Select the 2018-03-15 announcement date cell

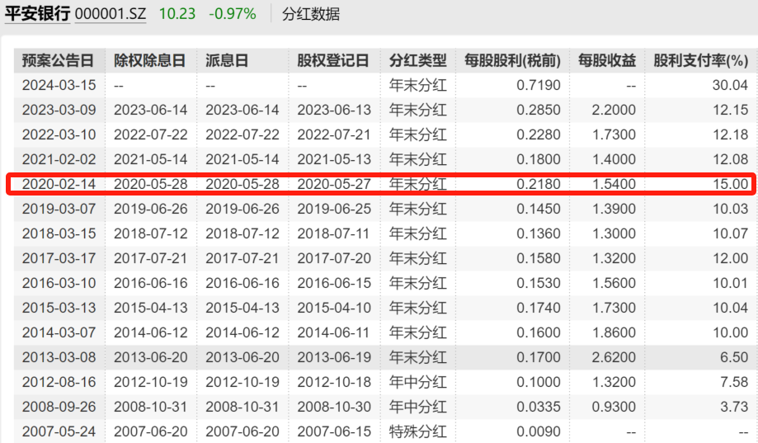(59, 233)
